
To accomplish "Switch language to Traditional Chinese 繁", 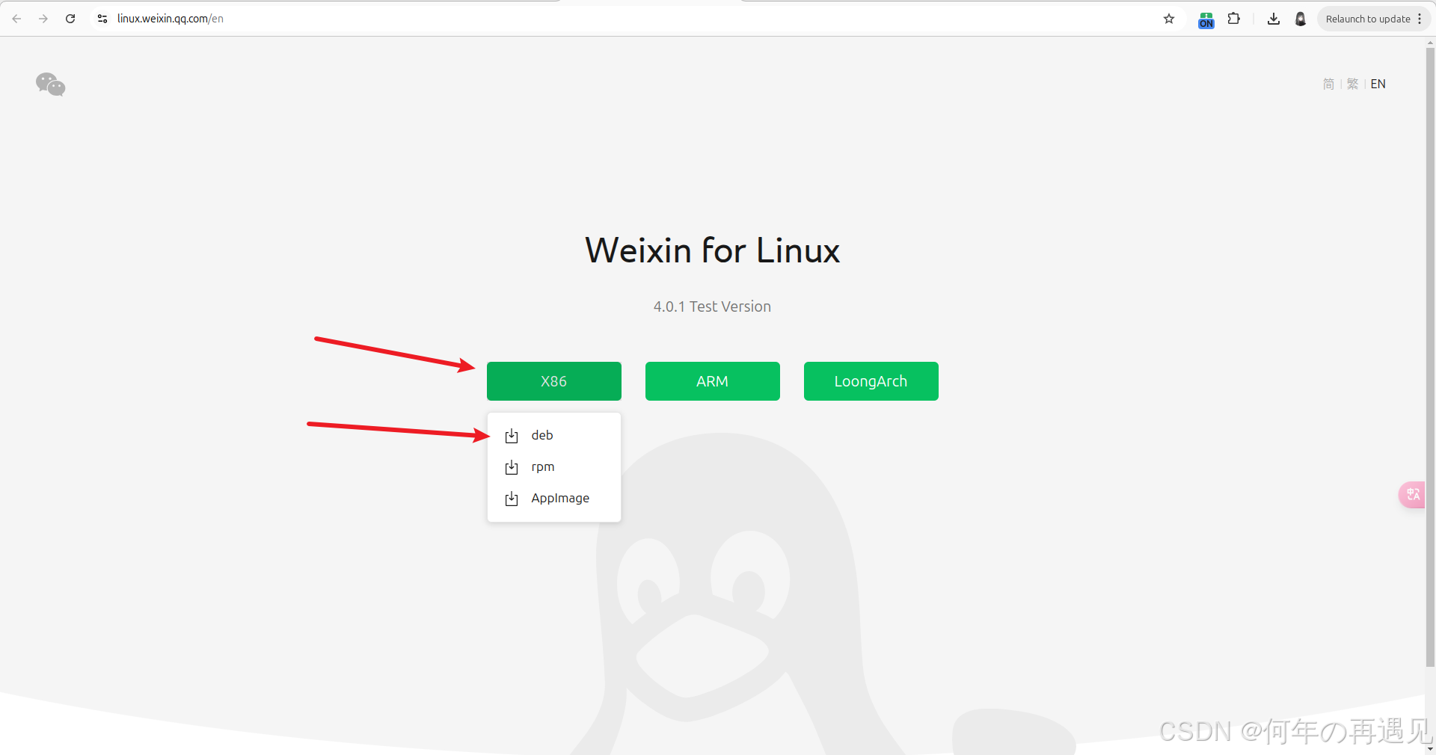I will pyautogui.click(x=1352, y=84).
